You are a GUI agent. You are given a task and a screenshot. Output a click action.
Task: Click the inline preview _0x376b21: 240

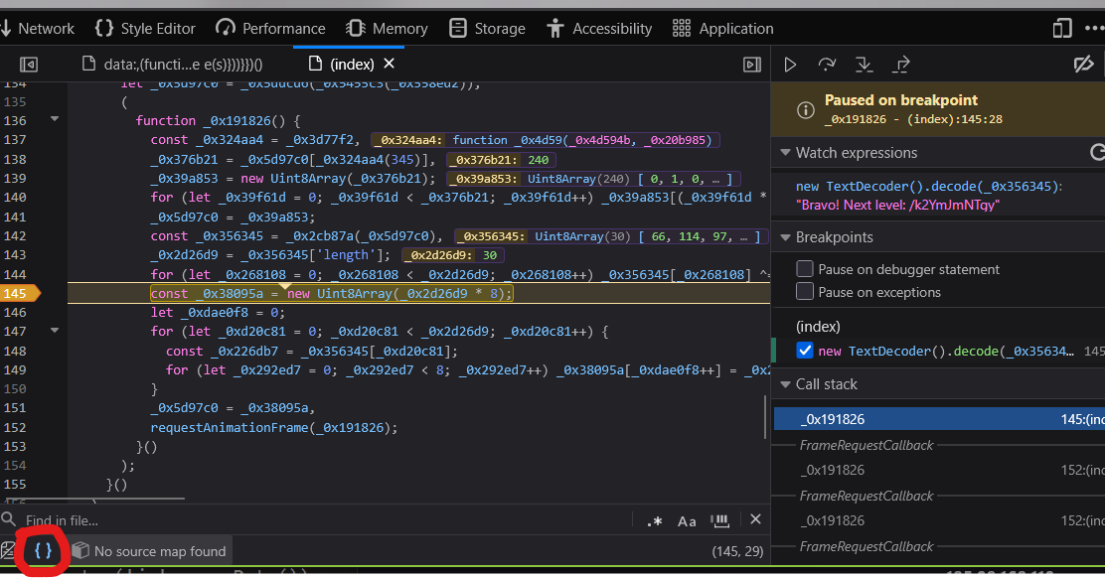point(501,160)
